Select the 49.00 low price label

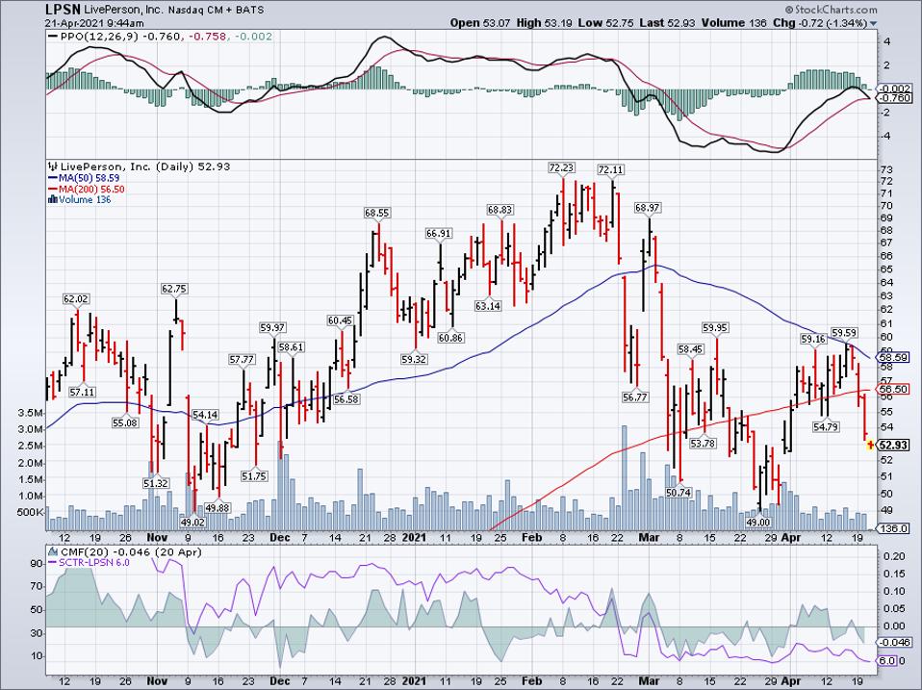click(758, 522)
